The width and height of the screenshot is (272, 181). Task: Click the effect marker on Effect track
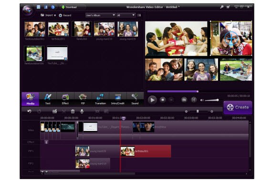(46, 142)
